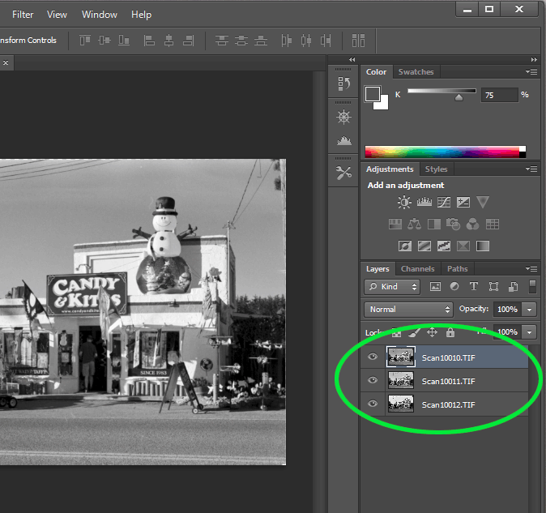Toggle visibility of Scan10011.TIF layer

point(373,380)
